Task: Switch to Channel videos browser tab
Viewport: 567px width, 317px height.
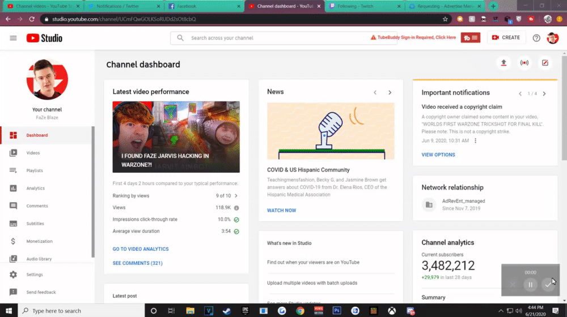Action: (44, 6)
